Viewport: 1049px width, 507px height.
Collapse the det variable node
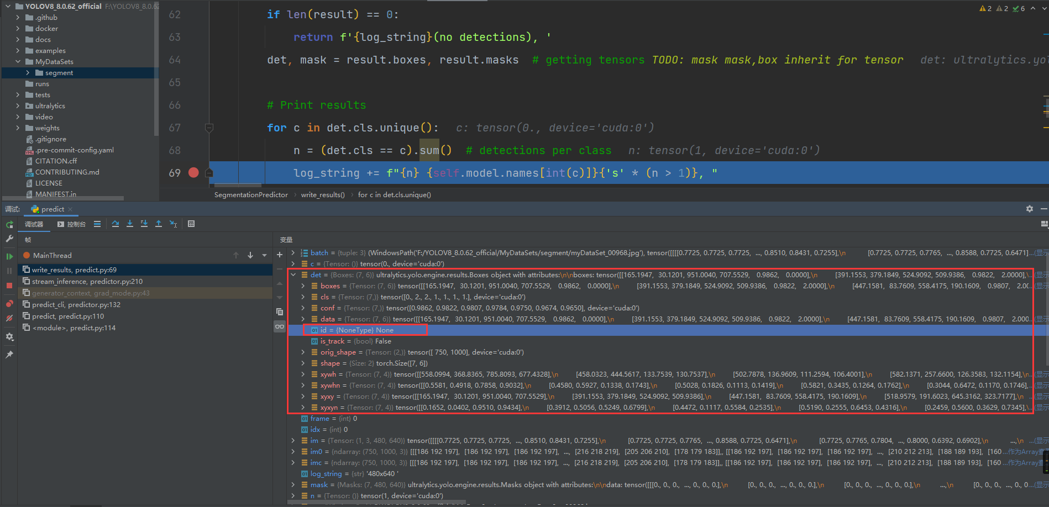coord(293,274)
